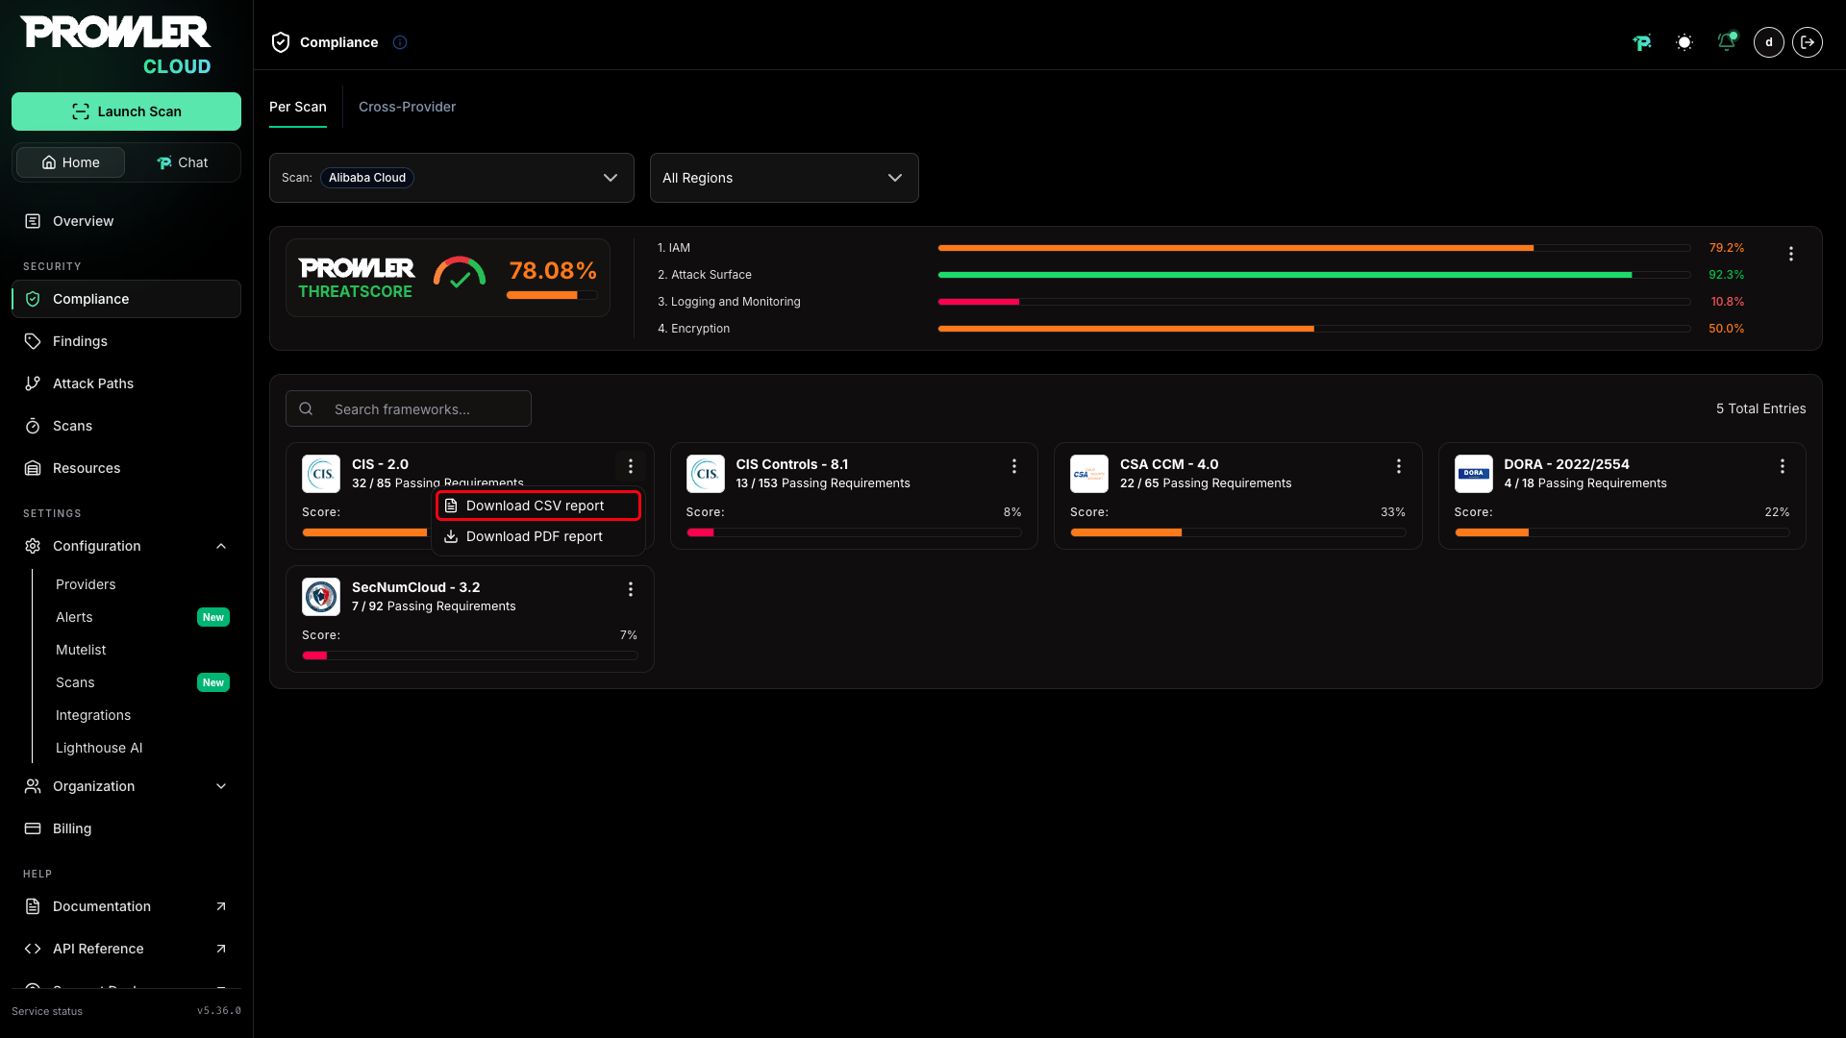Image resolution: width=1846 pixels, height=1038 pixels.
Task: Expand the Organization section
Action: [126, 786]
